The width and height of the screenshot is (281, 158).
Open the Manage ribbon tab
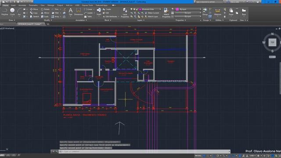(x=51, y=5)
